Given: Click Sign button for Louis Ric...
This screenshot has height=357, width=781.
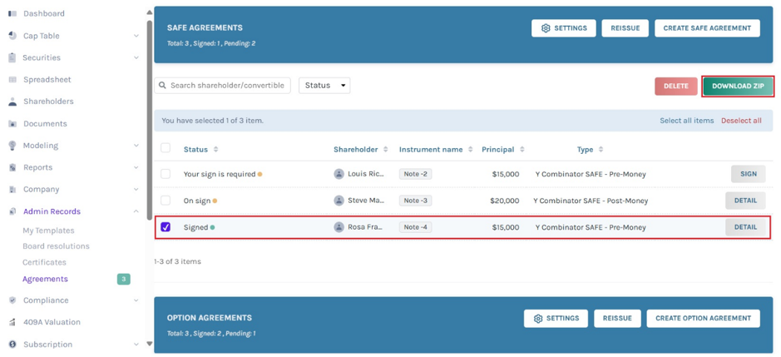Looking at the screenshot, I should click(x=748, y=174).
